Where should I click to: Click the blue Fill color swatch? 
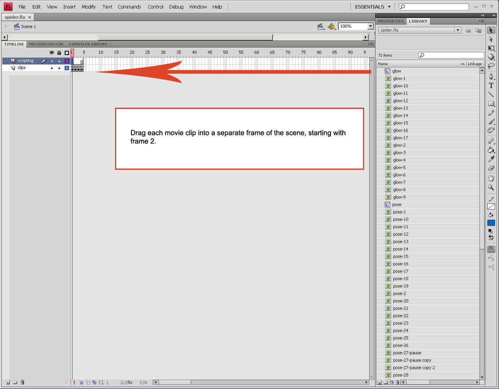tap(491, 223)
